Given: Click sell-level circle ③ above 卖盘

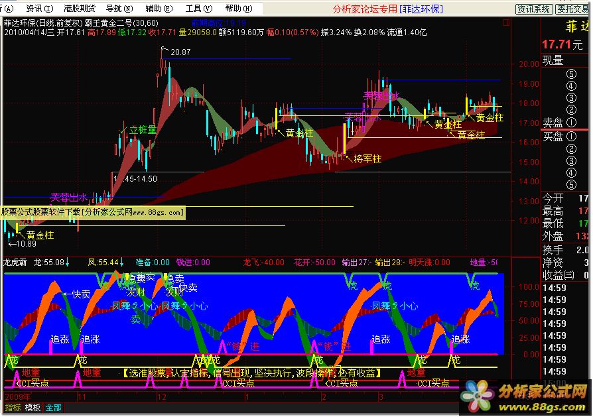Looking at the screenshot, I should [x=571, y=98].
